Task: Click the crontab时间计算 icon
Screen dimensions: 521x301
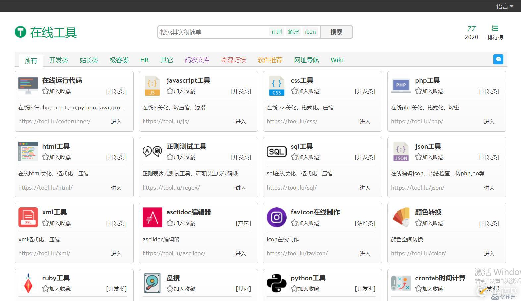Action: point(401,283)
